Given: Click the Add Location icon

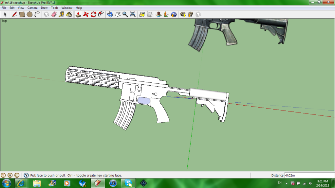Looking at the screenshot, I should (x=142, y=14).
